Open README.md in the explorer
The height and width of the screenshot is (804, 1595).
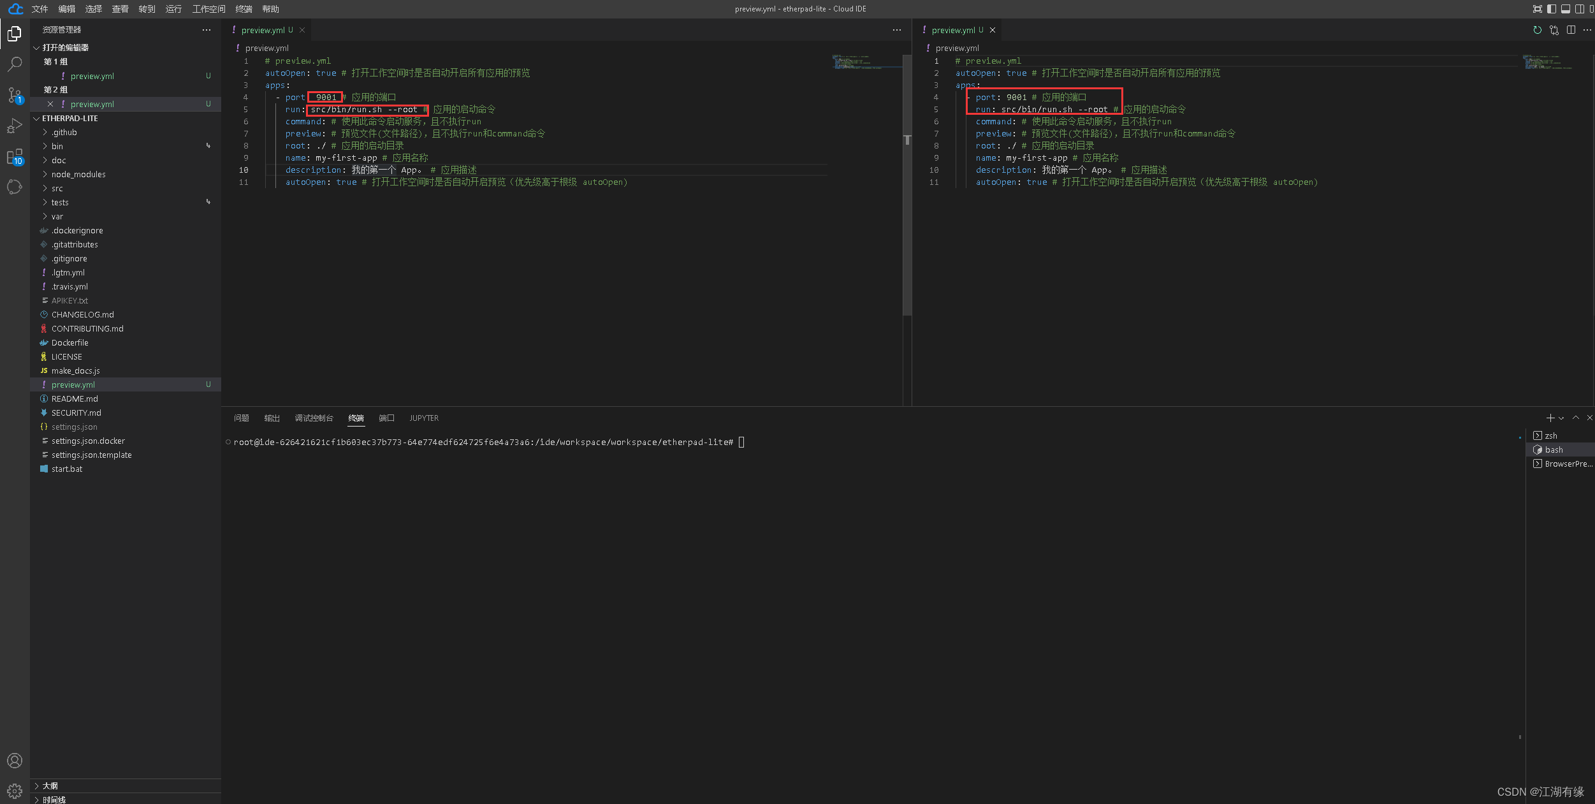(126, 399)
